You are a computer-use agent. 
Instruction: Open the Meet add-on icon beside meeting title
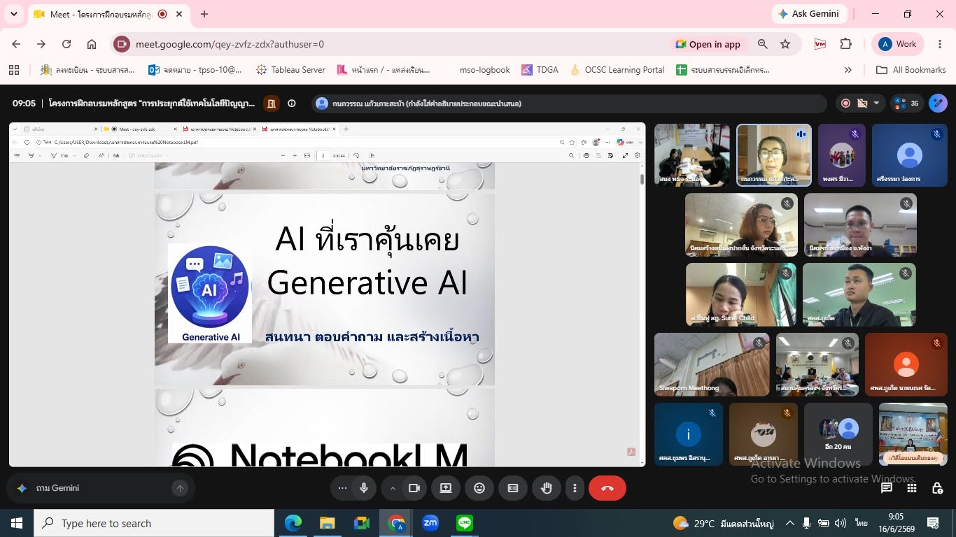click(x=272, y=103)
